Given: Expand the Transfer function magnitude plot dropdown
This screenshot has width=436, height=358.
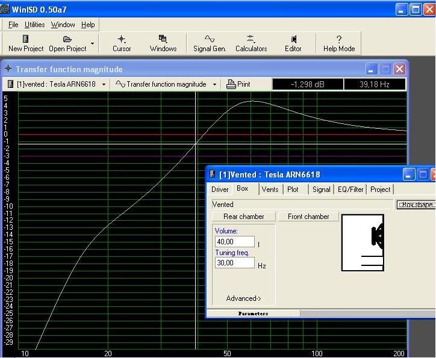Looking at the screenshot, I should (214, 84).
